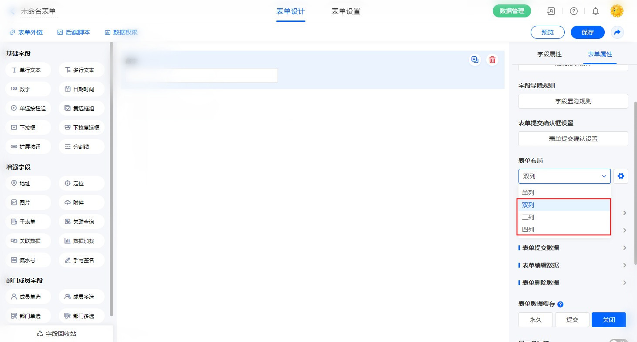Set data cache to 永久

[535, 320]
